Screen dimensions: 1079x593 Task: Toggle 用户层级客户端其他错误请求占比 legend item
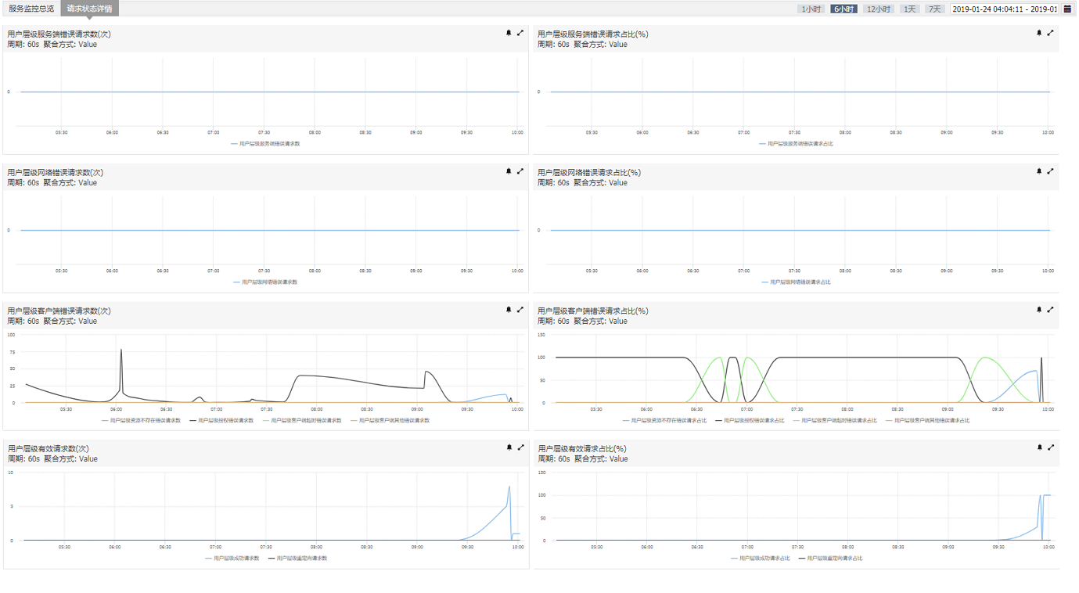[x=927, y=421]
